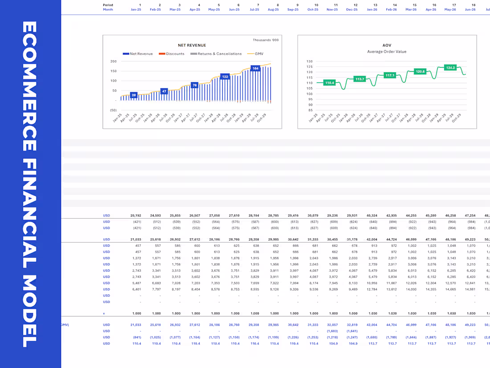
Task: Click the Thousands '000 label on the revenue chart
Action: tap(265, 40)
